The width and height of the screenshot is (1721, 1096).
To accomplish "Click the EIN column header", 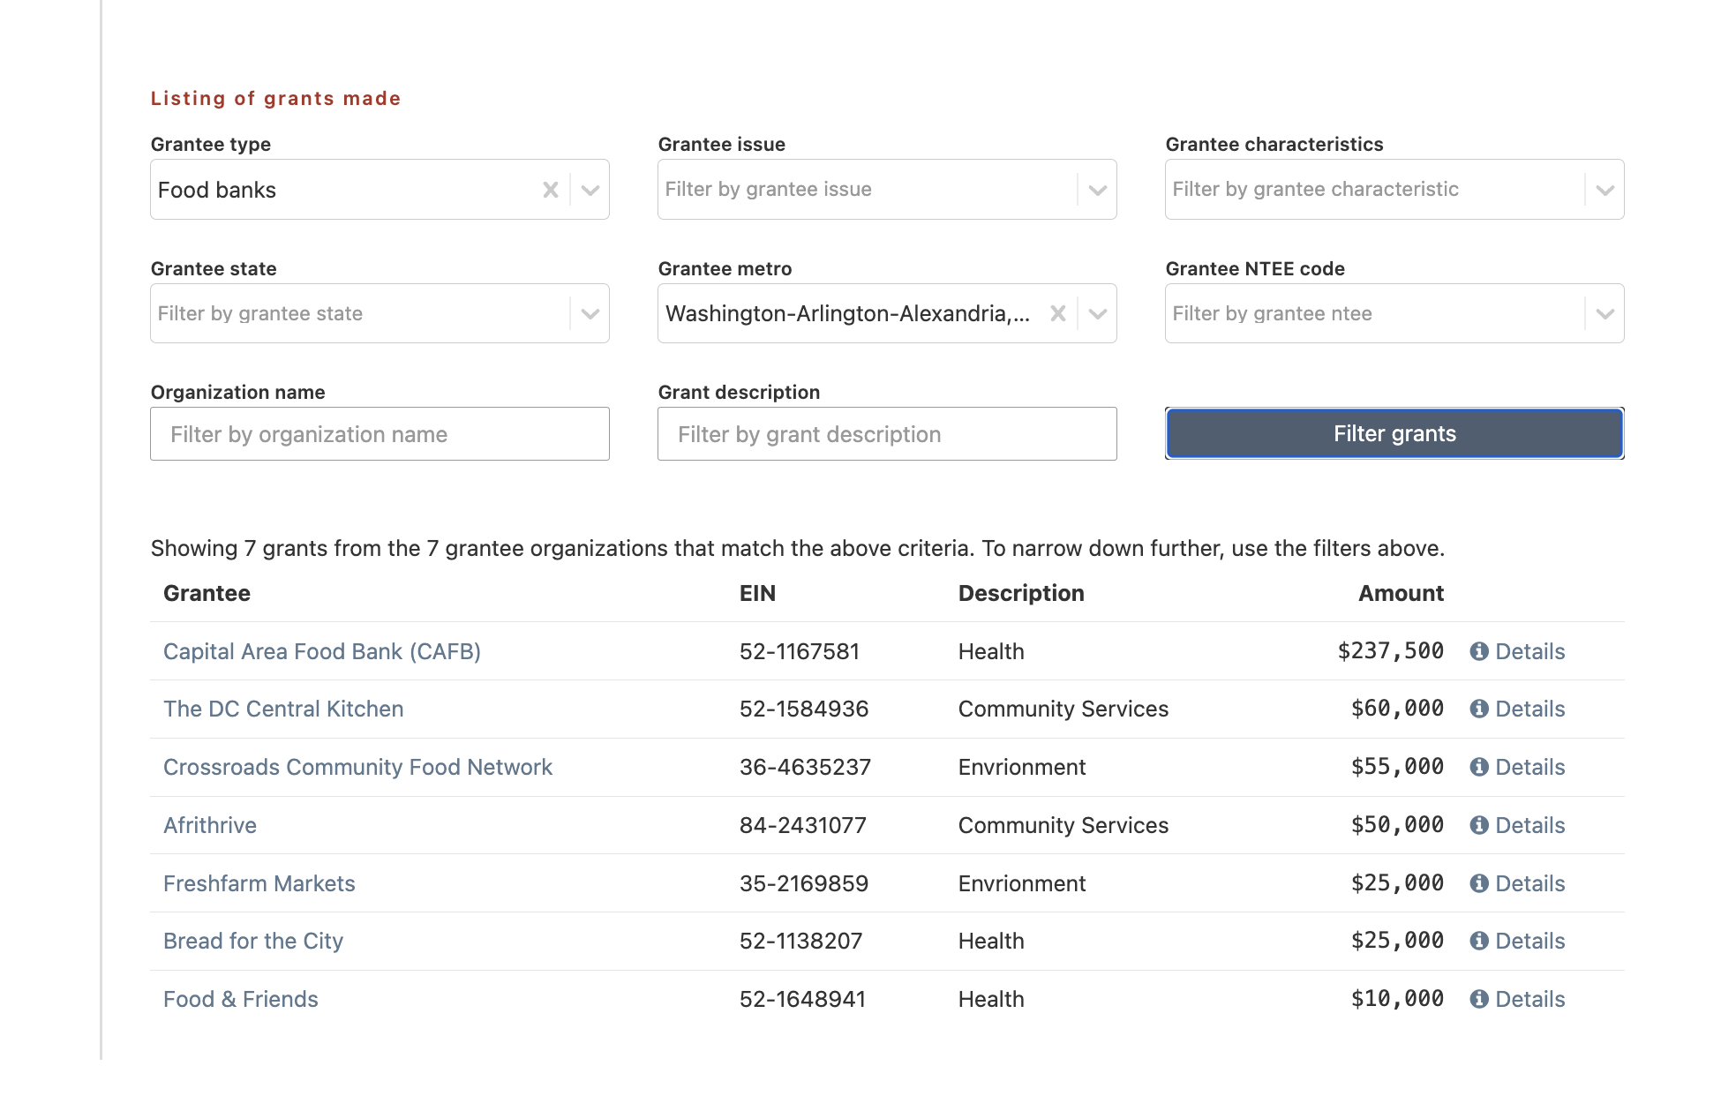I will [757, 593].
